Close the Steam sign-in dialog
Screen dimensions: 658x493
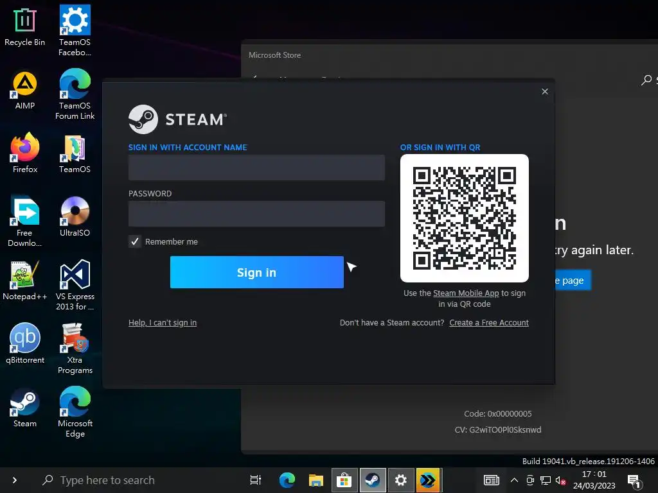click(545, 91)
